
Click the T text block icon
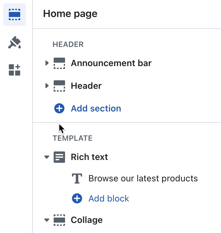77,179
